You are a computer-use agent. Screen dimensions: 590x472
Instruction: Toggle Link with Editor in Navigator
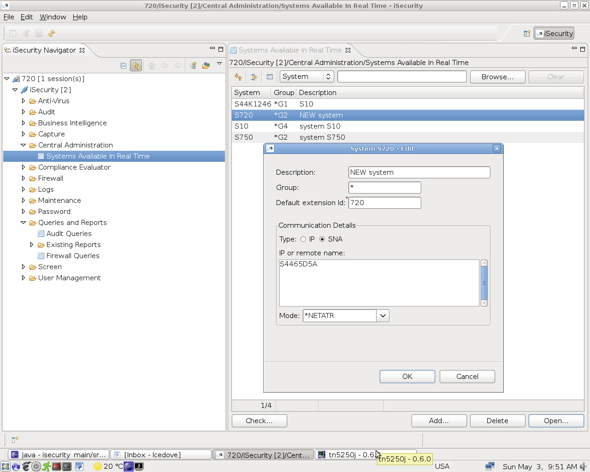coord(136,65)
